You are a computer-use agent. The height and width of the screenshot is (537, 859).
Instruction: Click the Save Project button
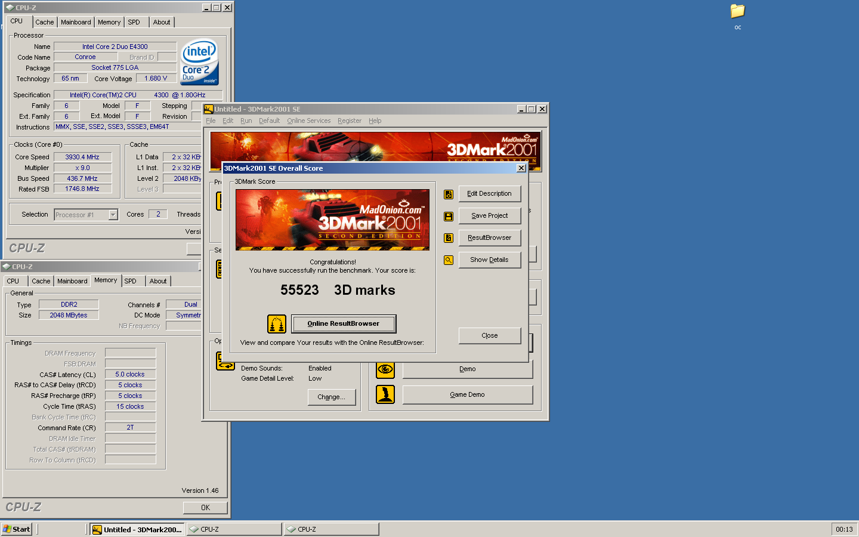[490, 216]
